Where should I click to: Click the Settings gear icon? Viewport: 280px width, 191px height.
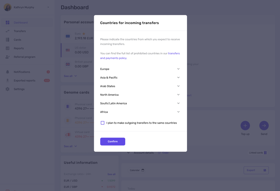7,89
